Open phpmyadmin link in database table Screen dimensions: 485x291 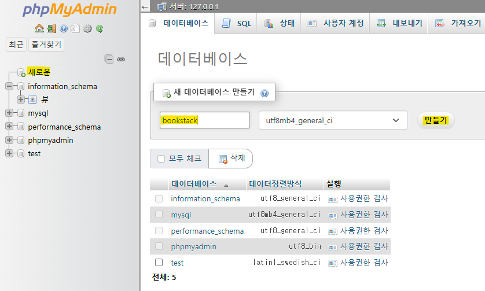194,247
